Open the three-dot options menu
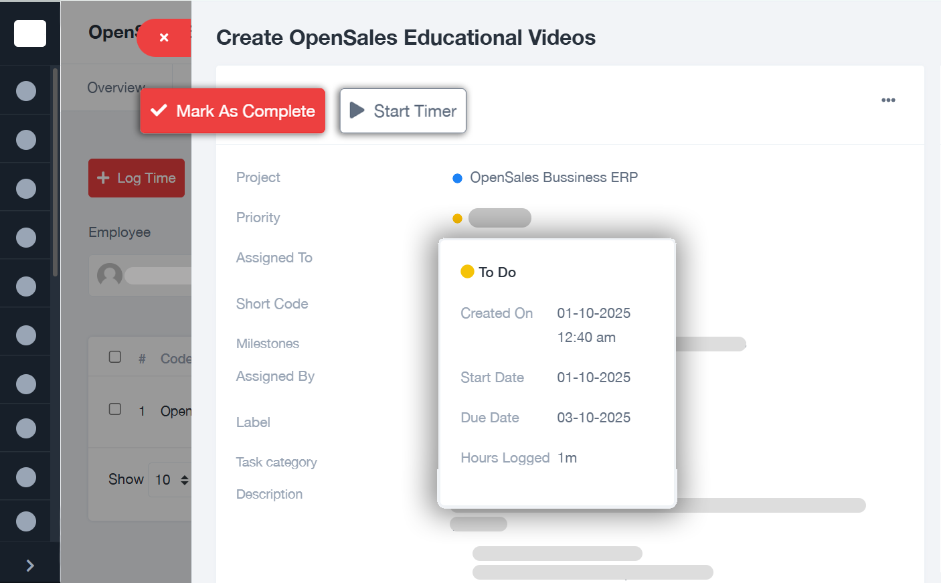 [x=888, y=99]
